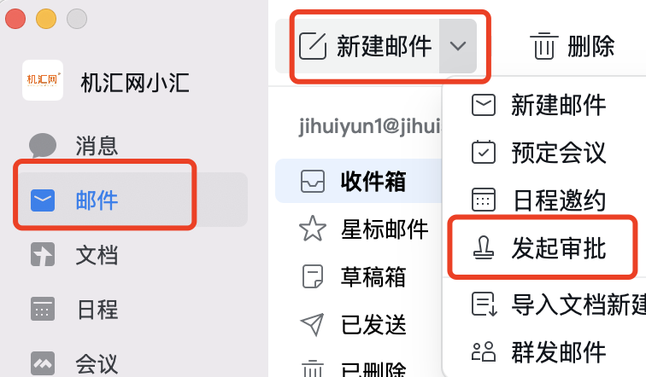Image resolution: width=646 pixels, height=377 pixels.
Task: Open 消息 chat bubble in sidebar
Action: click(43, 146)
